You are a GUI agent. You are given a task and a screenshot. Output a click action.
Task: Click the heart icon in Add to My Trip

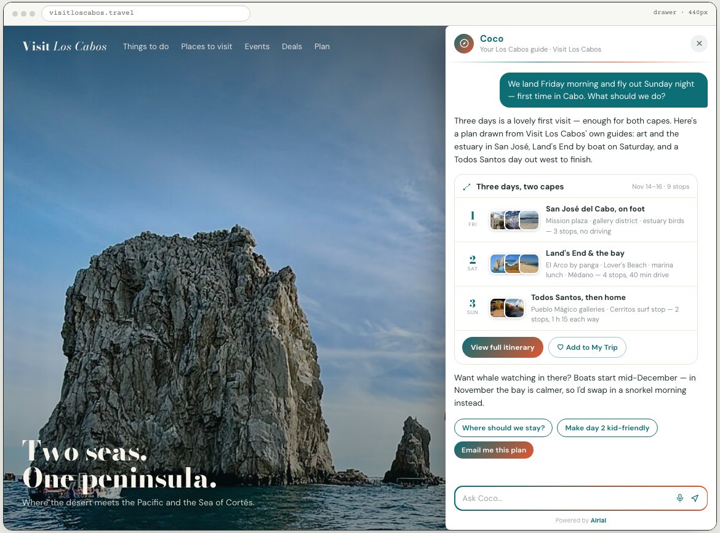click(560, 347)
